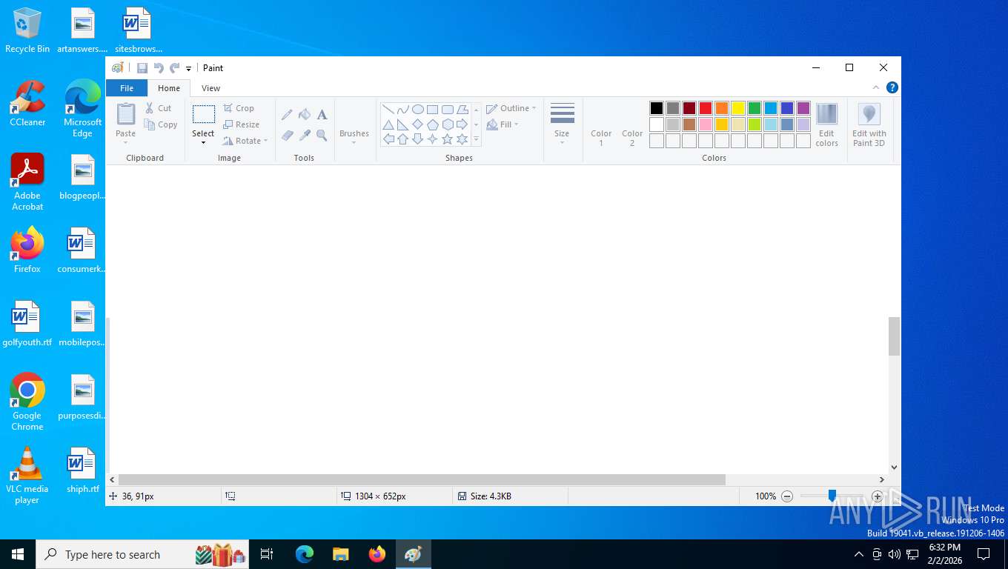Select the Text tool
This screenshot has width=1008, height=569.
tap(322, 114)
